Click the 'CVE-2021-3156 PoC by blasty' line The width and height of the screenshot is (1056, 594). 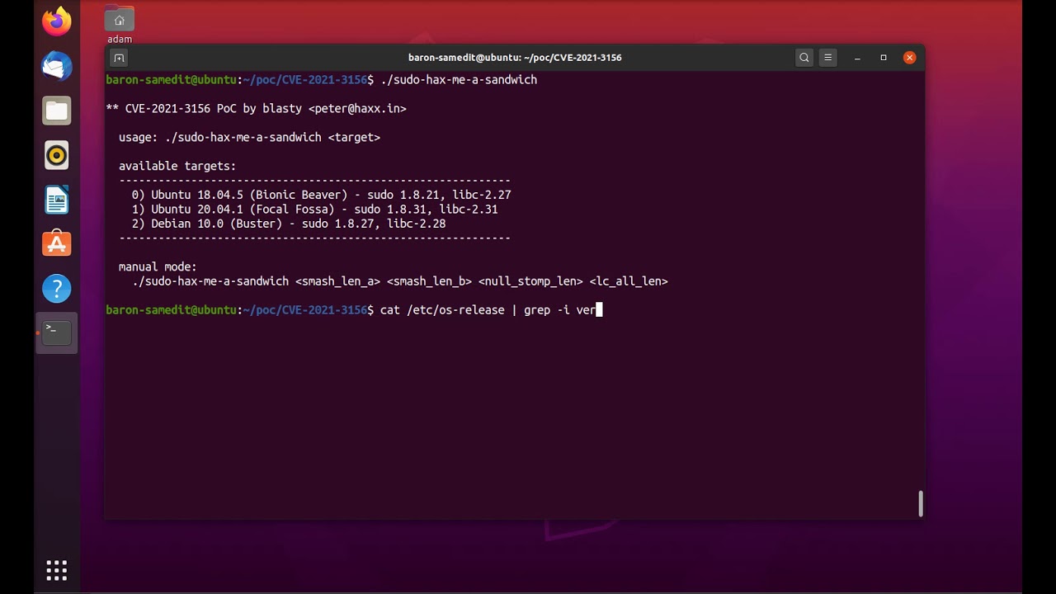point(257,109)
